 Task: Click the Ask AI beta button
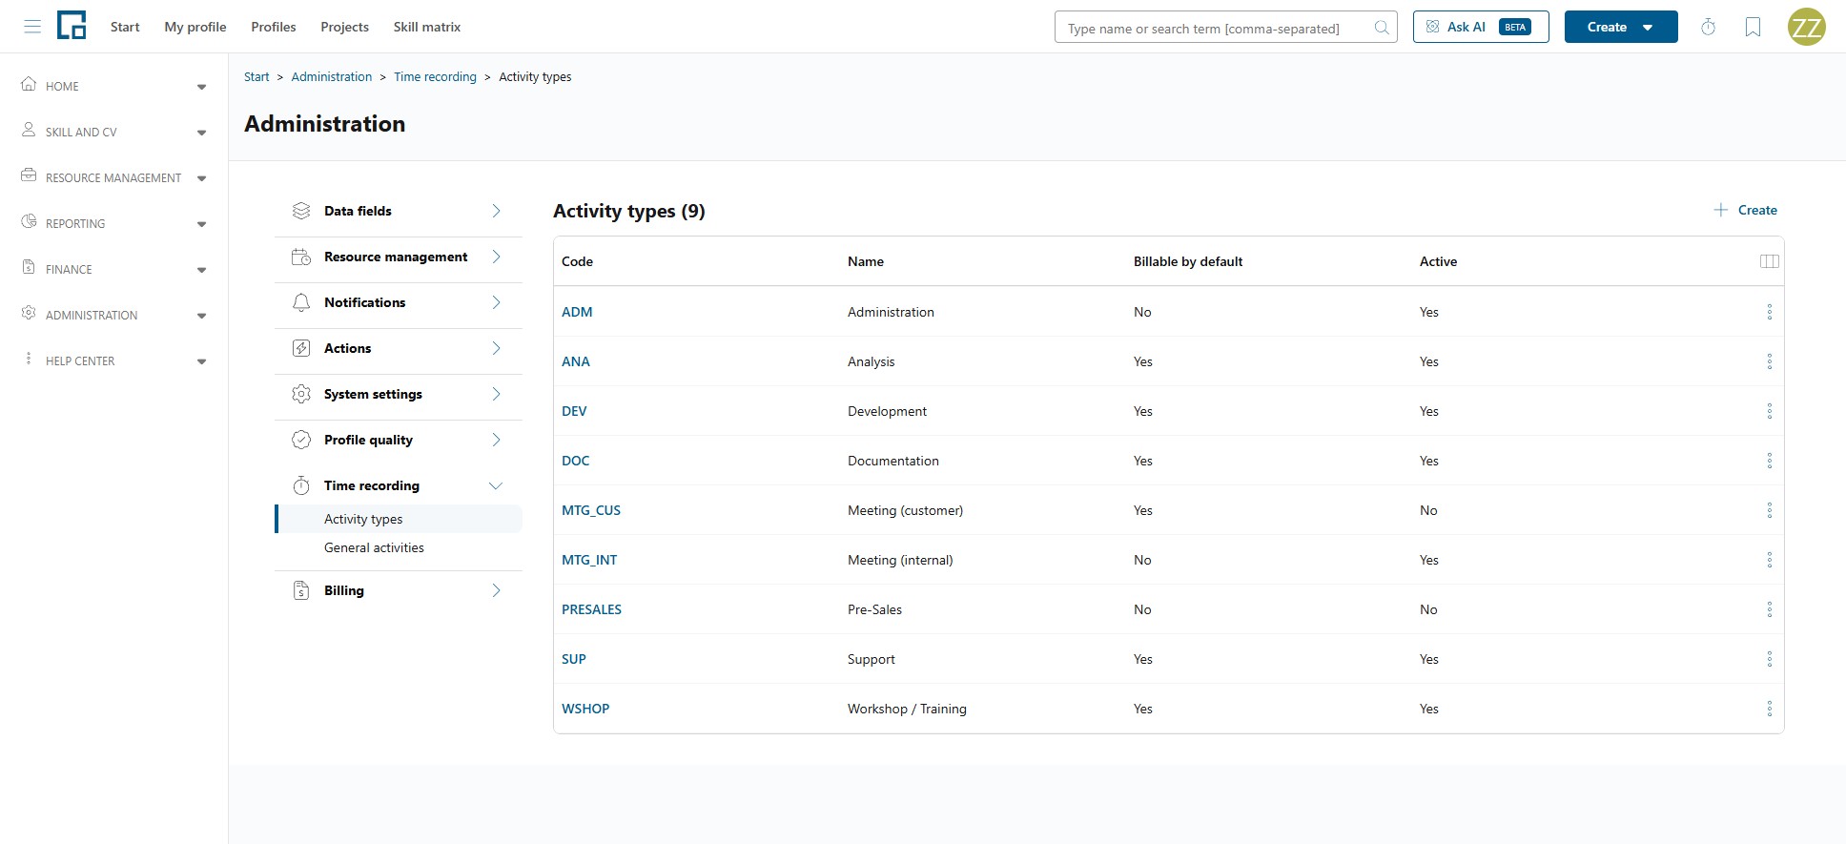1481,27
